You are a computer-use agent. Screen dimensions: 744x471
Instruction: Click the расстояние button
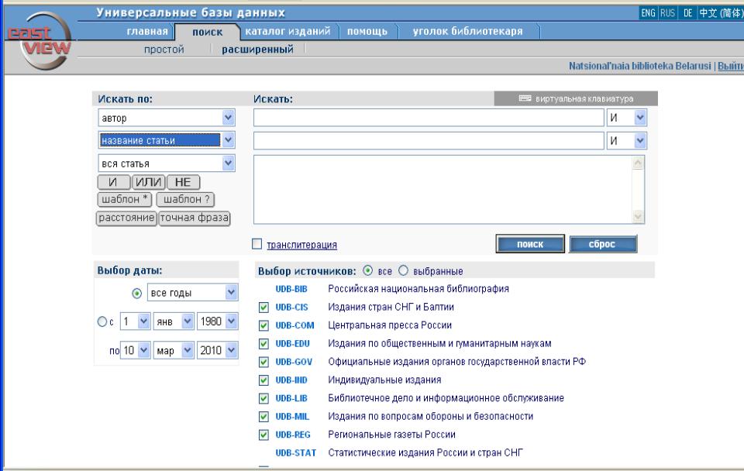[x=126, y=218]
